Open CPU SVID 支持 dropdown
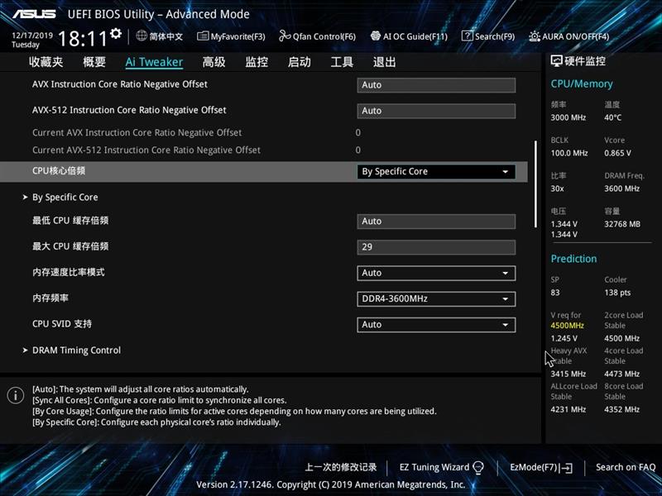 (x=436, y=325)
